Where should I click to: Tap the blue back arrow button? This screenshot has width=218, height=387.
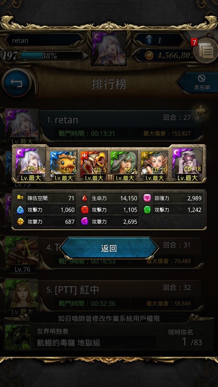coord(16,83)
